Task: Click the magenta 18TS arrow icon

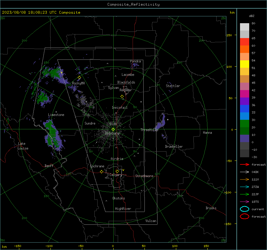Action: (244, 202)
